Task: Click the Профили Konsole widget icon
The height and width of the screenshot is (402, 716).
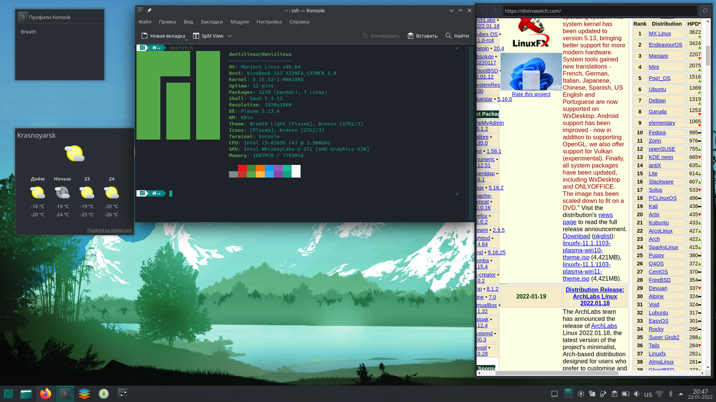Action: tap(23, 17)
